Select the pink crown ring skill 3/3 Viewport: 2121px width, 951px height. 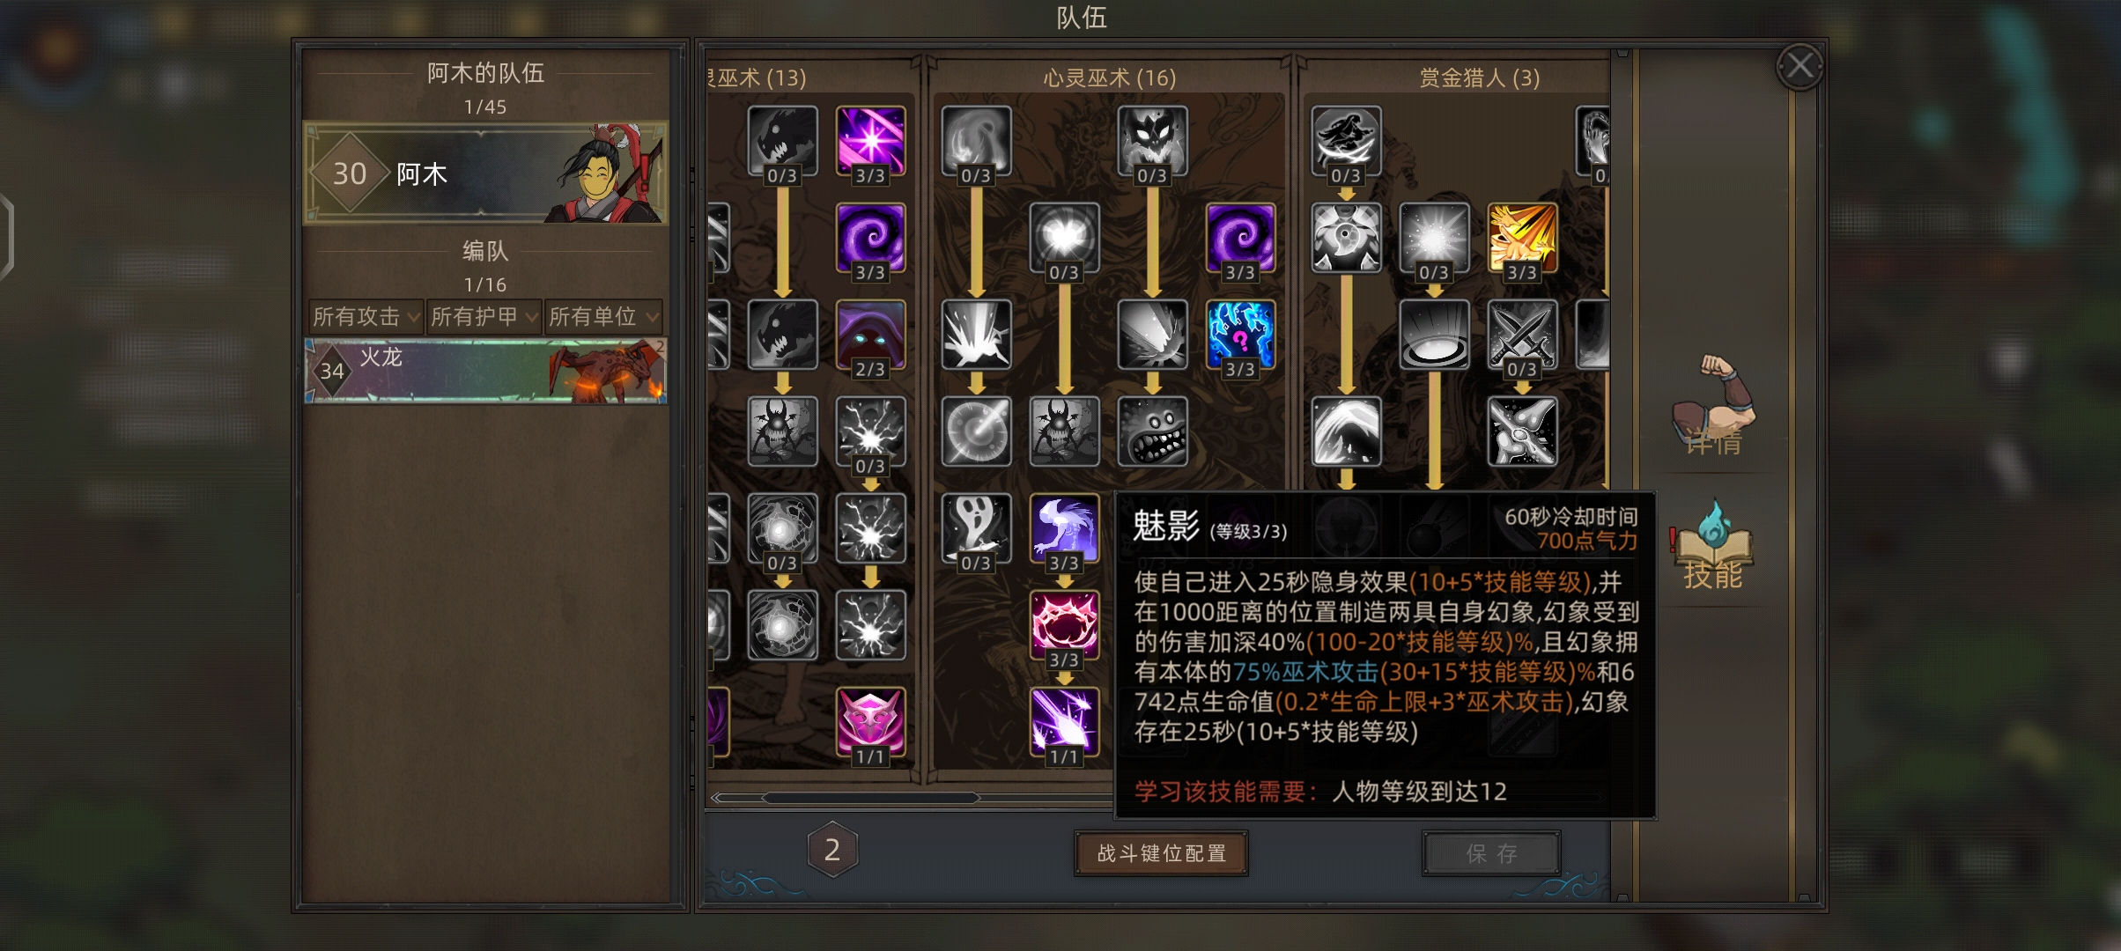(x=1064, y=625)
